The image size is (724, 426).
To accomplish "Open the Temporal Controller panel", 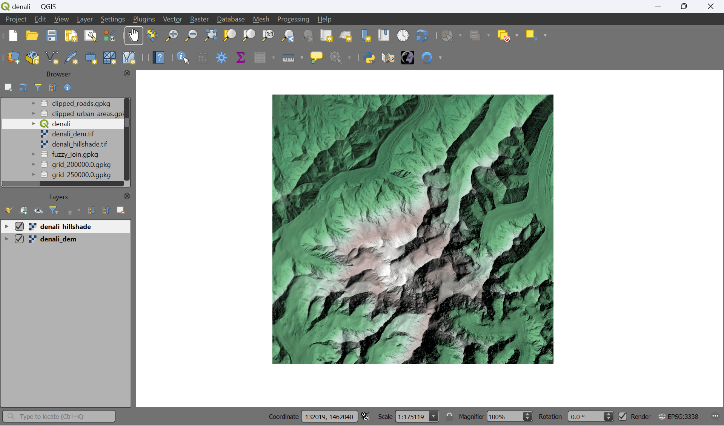I will coord(402,35).
